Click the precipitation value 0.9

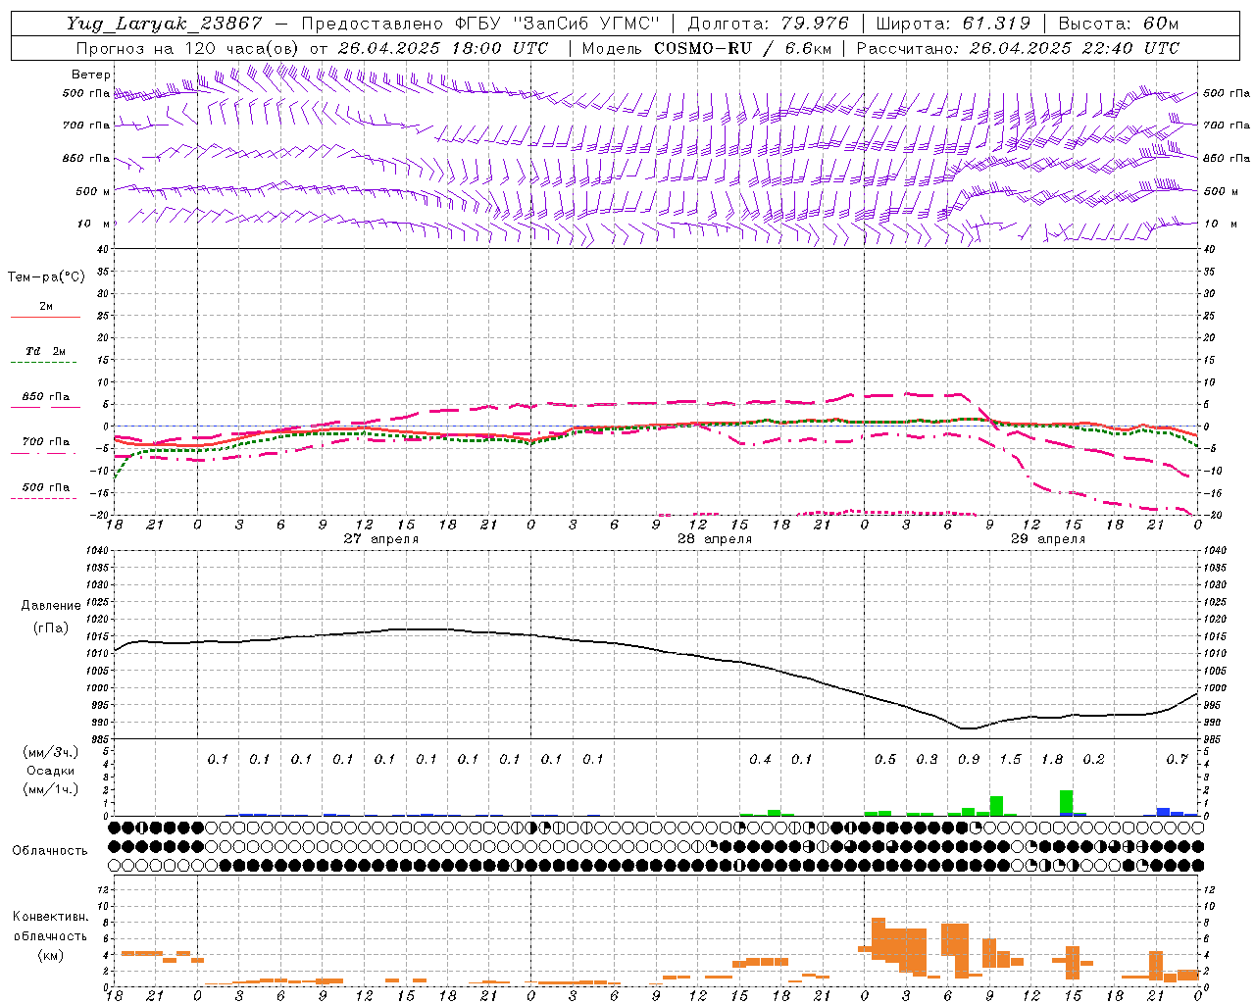(x=969, y=760)
